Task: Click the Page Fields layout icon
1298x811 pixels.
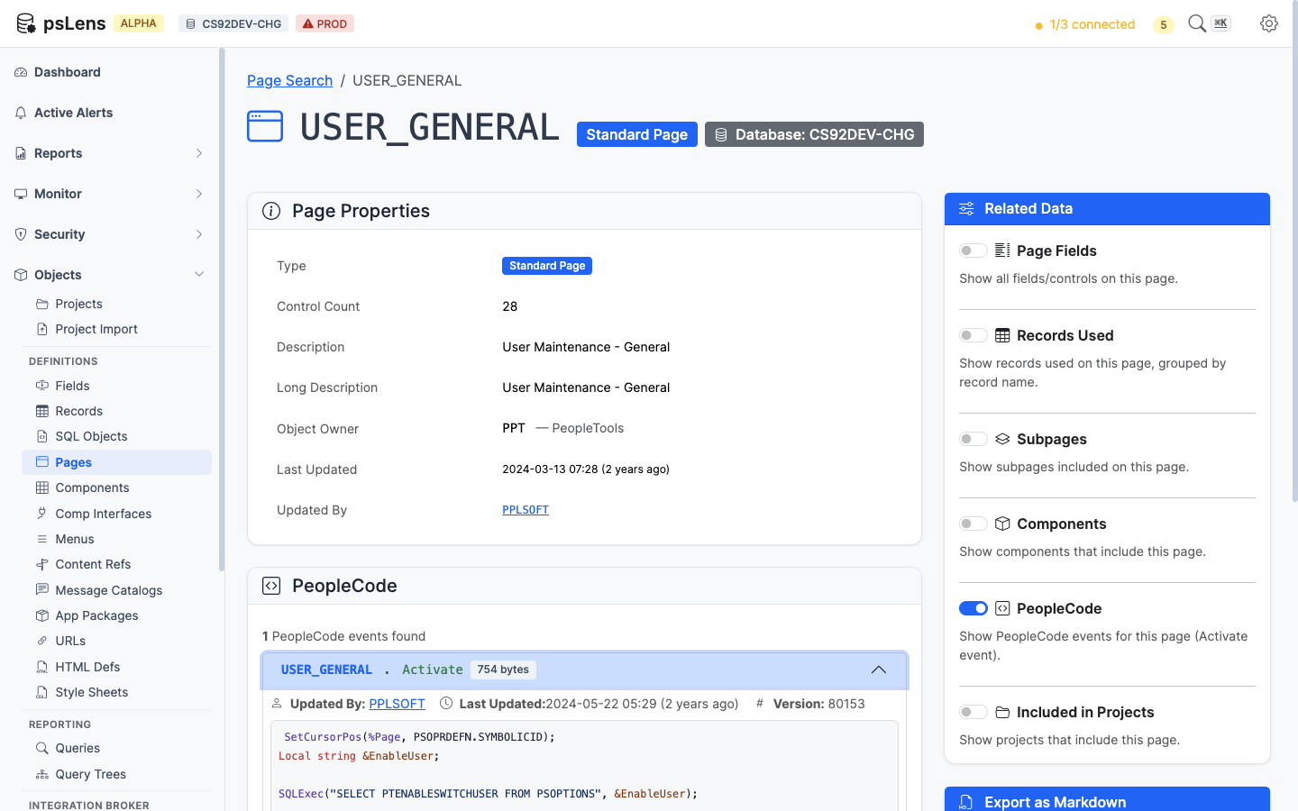Action: pos(1002,251)
